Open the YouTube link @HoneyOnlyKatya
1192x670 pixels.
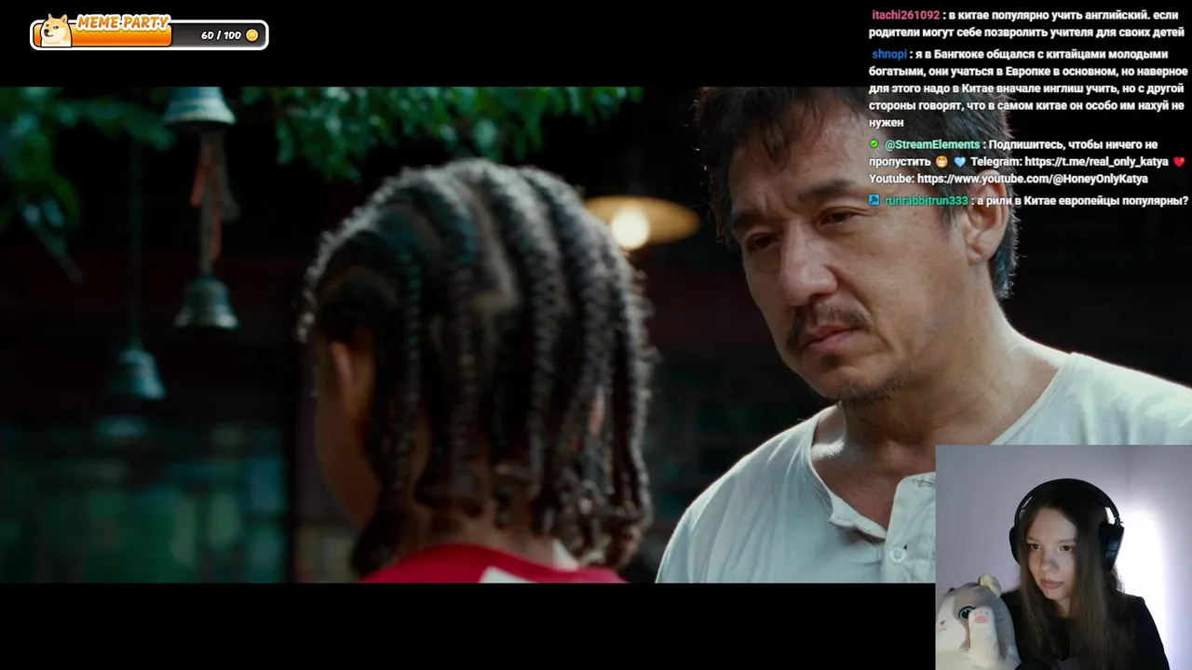(x=1032, y=179)
